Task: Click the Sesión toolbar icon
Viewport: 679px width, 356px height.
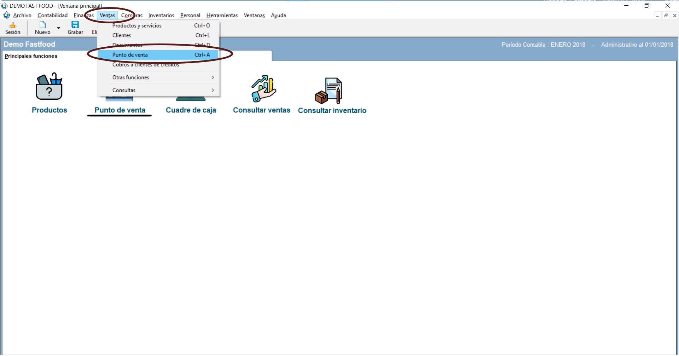Action: (13, 25)
